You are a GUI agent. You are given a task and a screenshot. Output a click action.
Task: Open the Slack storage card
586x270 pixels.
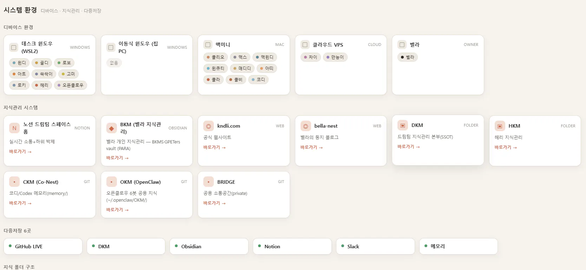(x=375, y=247)
